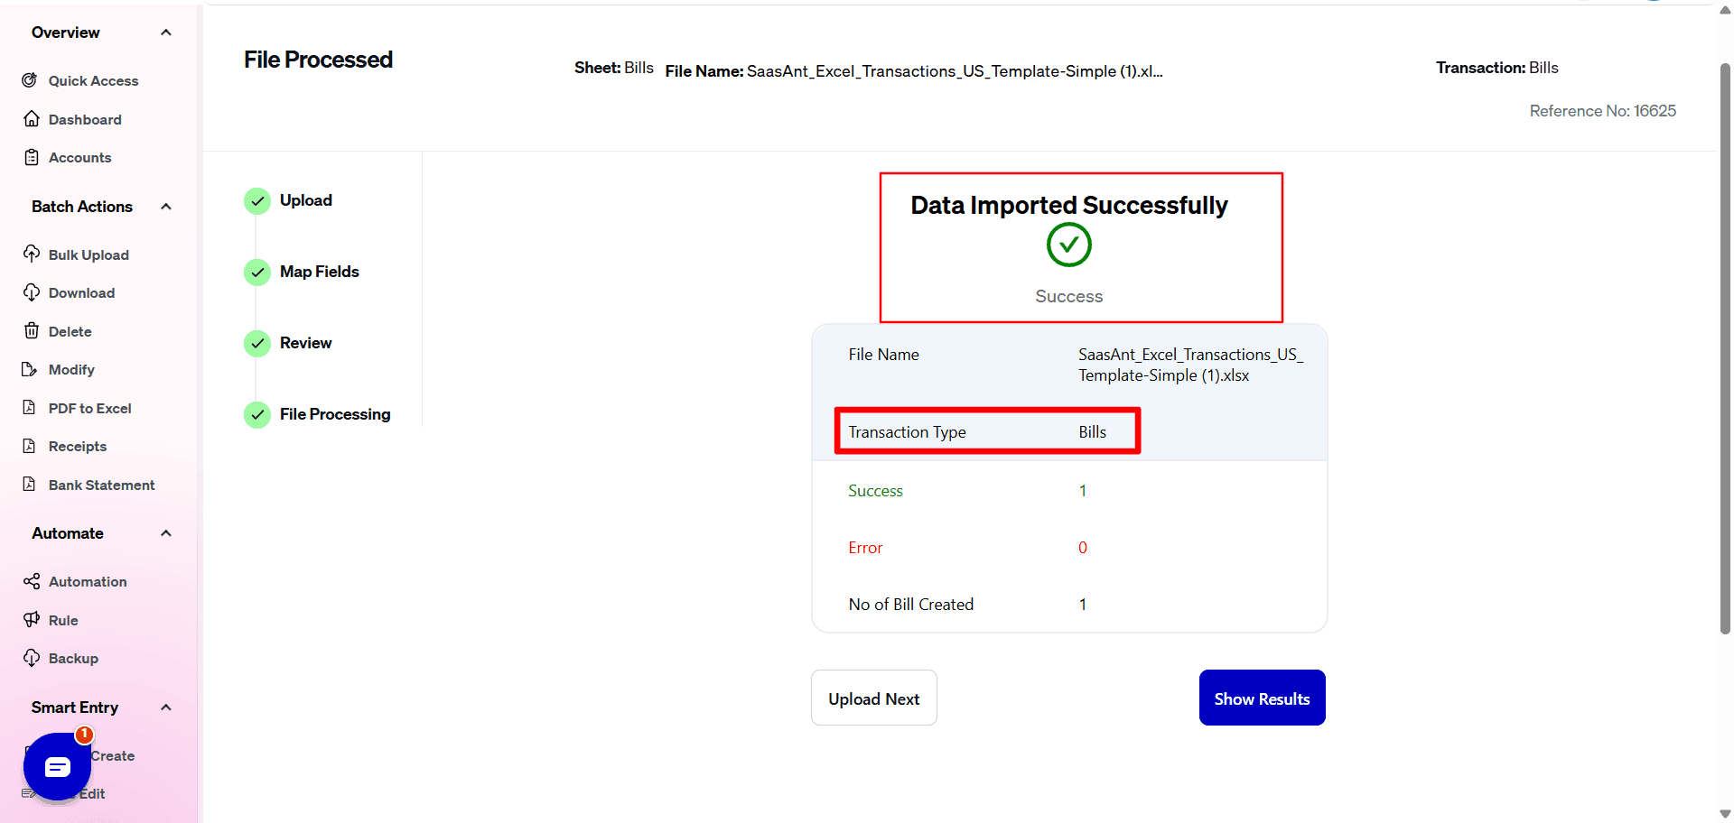This screenshot has height=823, width=1734.
Task: Click the Modify pencil-page icon
Action: (30, 369)
